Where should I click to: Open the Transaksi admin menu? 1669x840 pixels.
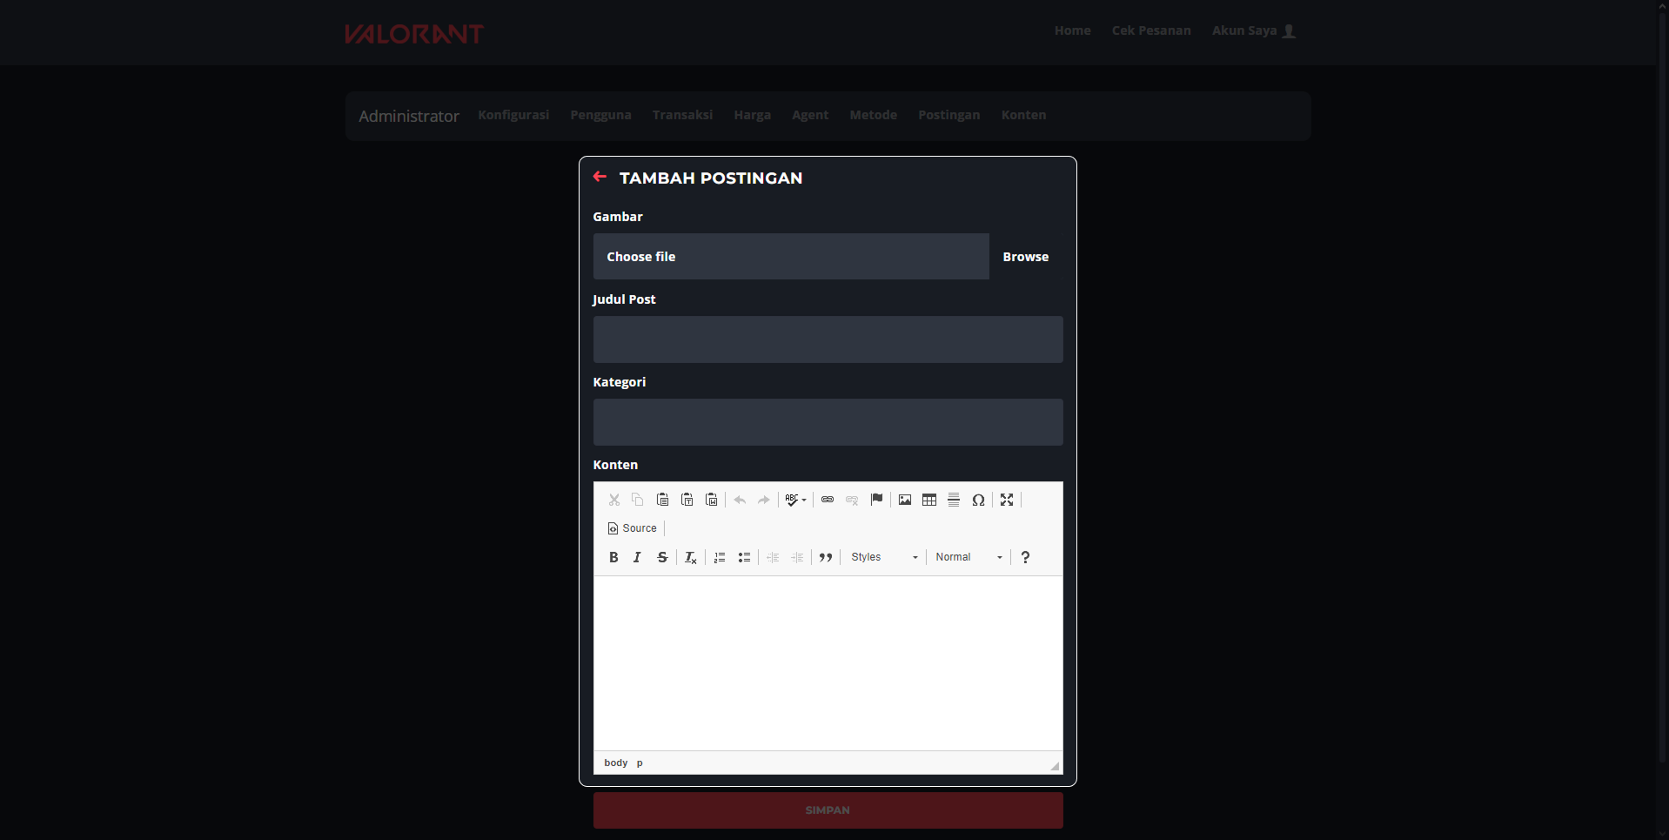click(x=682, y=115)
